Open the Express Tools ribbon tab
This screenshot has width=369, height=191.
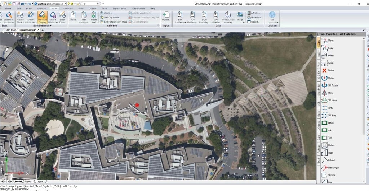tap(120, 8)
